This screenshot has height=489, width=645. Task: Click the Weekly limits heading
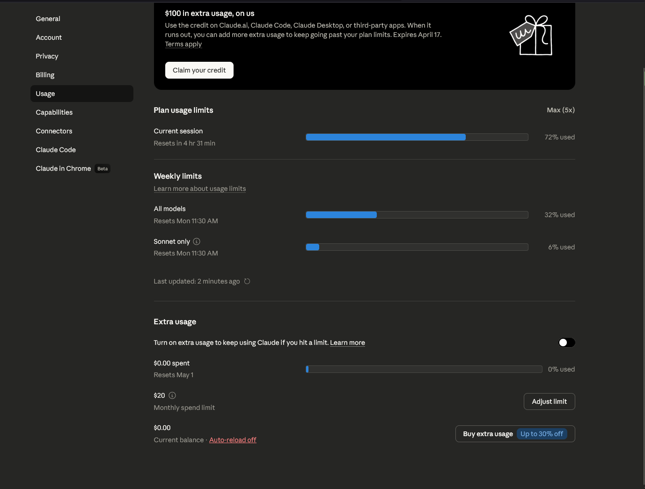point(178,176)
